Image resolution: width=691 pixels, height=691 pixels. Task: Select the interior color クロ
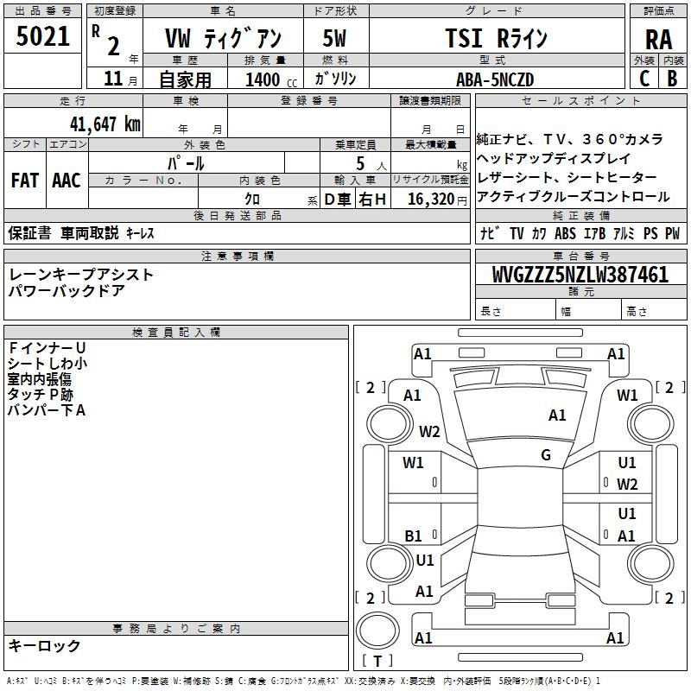[x=252, y=199]
